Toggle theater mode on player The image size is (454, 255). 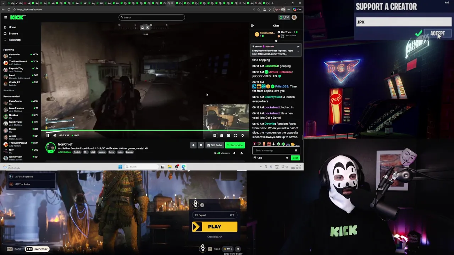pos(228,135)
